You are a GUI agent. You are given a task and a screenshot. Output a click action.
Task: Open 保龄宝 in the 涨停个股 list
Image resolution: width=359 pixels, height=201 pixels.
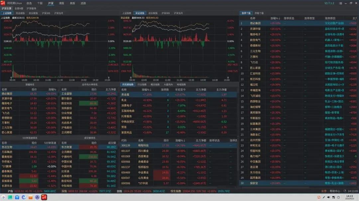click(299, 183)
